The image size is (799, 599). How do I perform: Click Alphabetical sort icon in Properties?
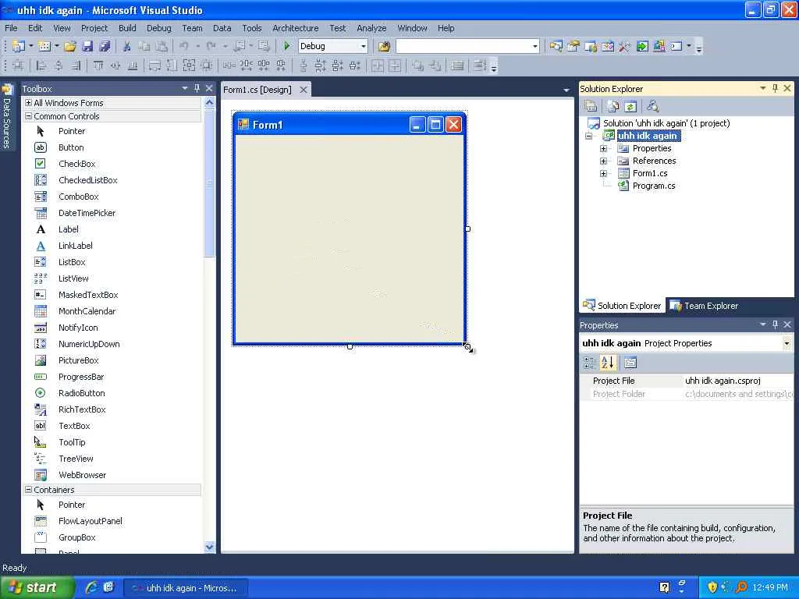click(607, 363)
